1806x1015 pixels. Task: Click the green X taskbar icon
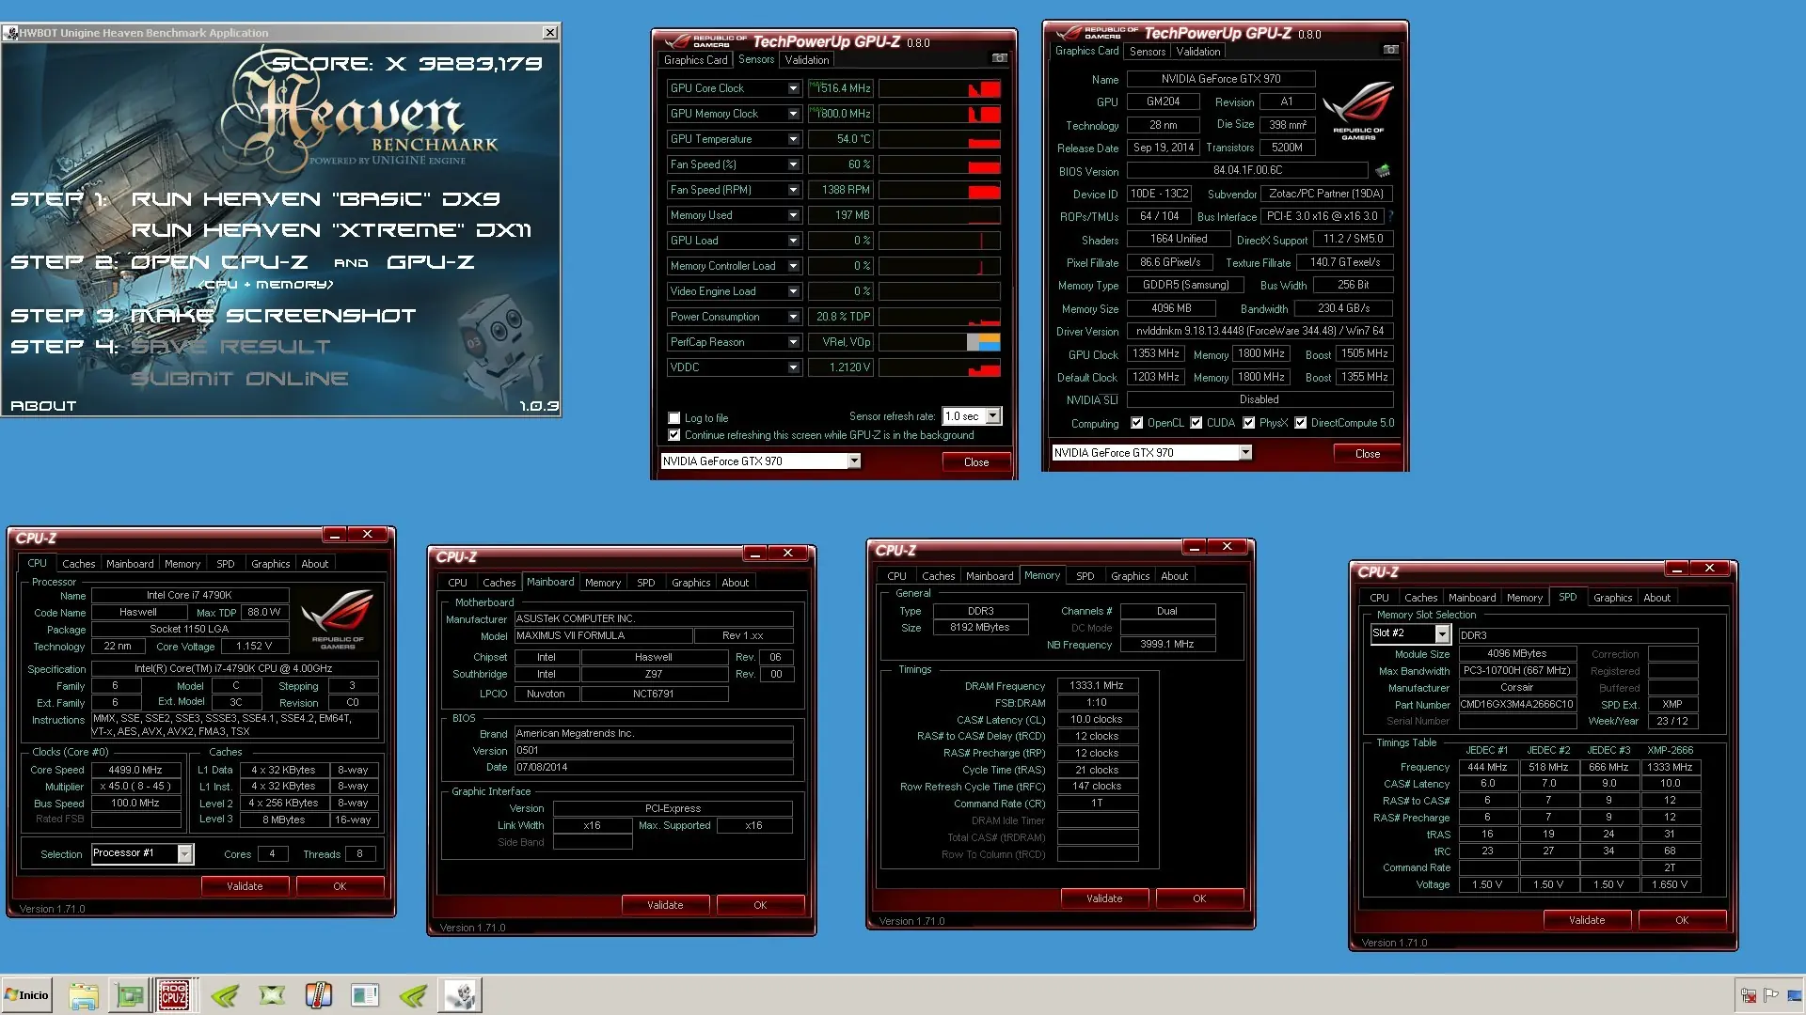(272, 995)
